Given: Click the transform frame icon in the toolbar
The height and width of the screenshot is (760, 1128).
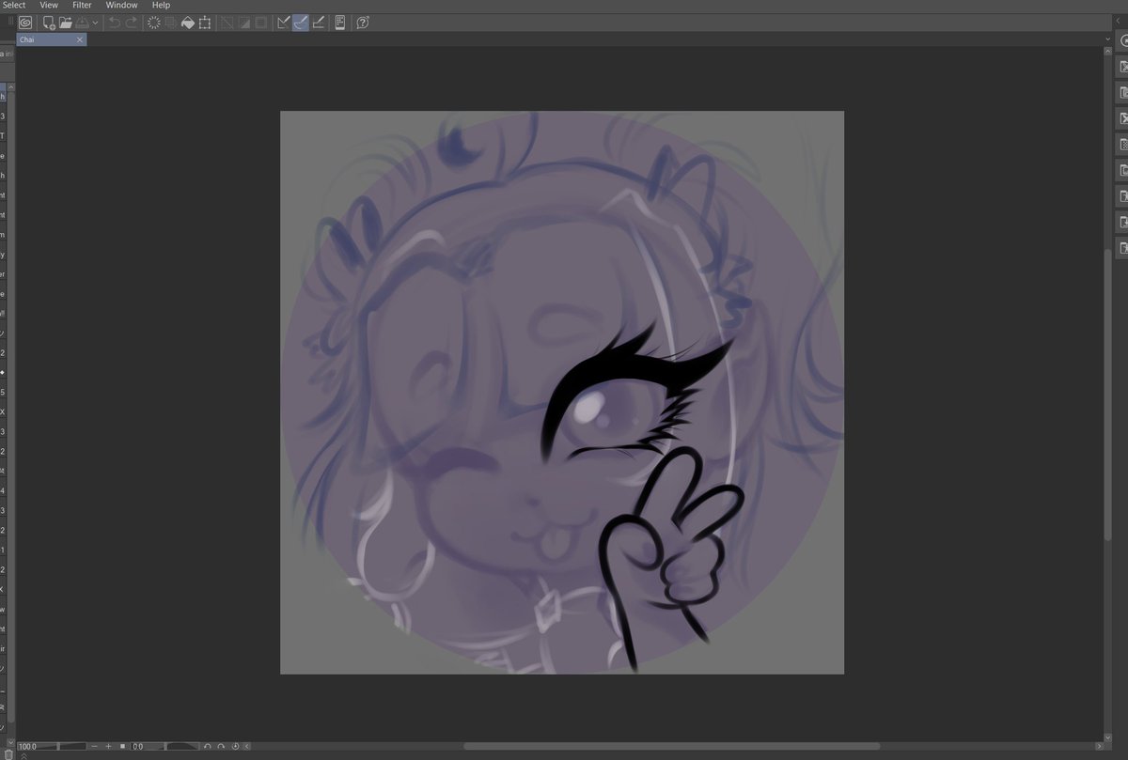Looking at the screenshot, I should [206, 23].
